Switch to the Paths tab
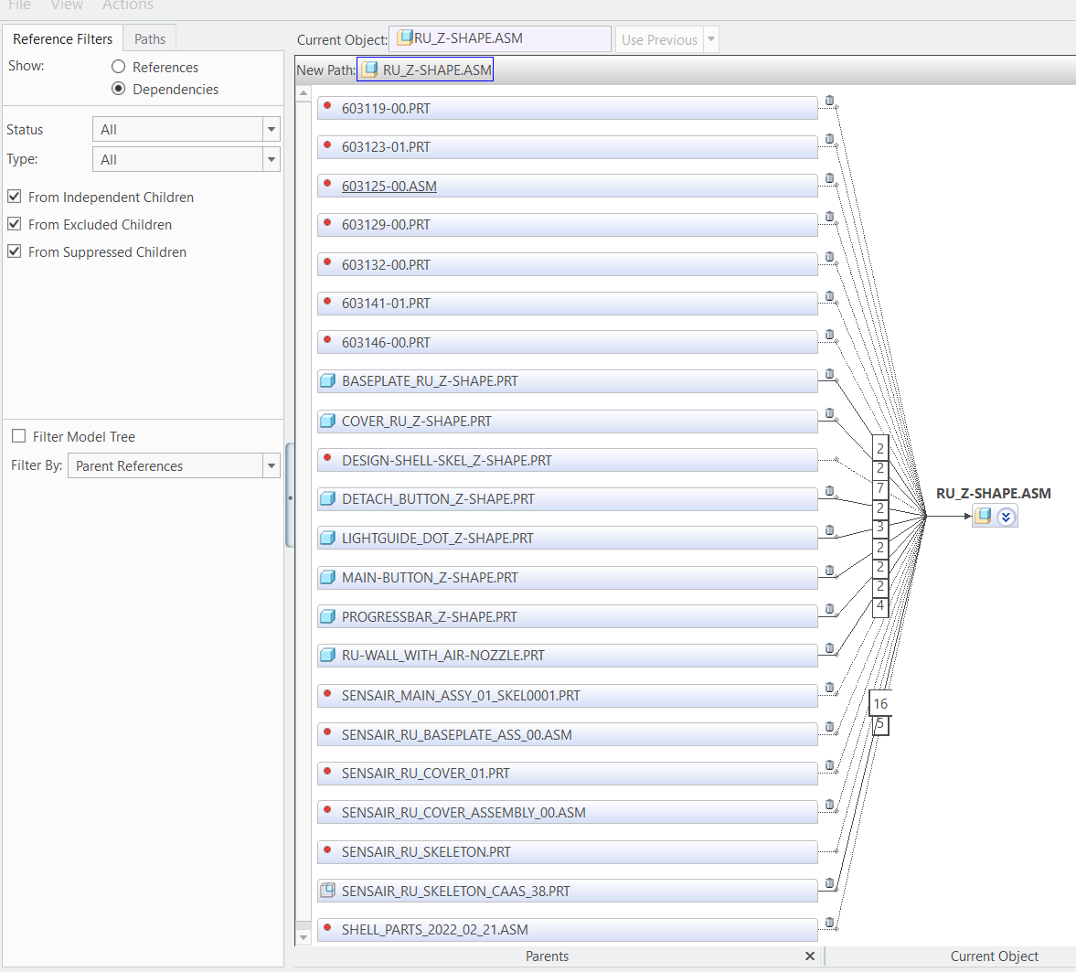 [148, 38]
